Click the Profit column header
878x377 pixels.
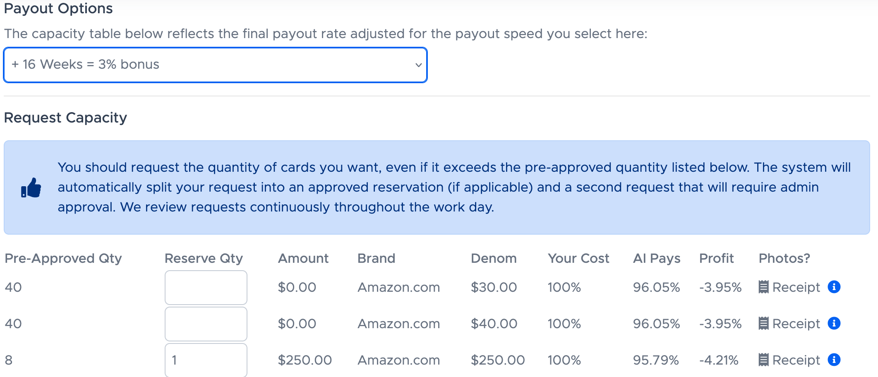click(x=716, y=258)
